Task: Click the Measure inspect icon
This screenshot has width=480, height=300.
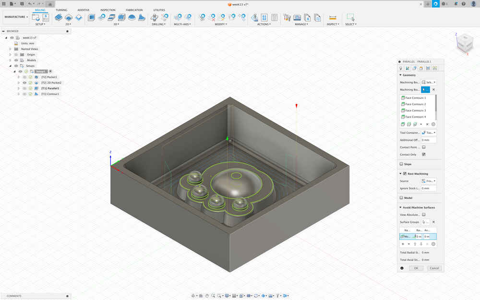Action: pyautogui.click(x=333, y=17)
